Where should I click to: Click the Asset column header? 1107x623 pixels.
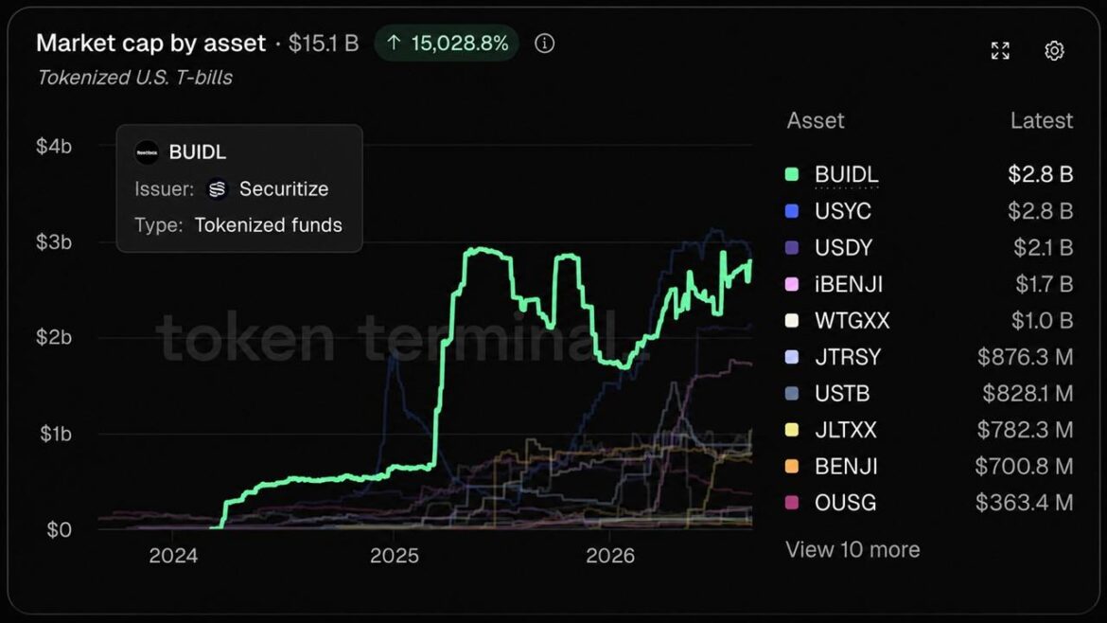point(816,121)
